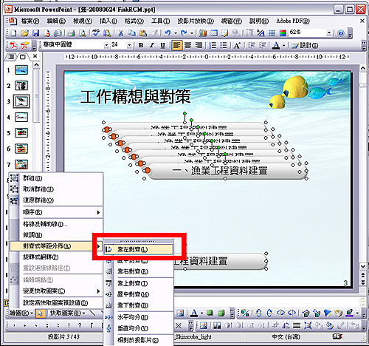Toggle bold formatting
This screenshot has height=346, width=369.
141,45
